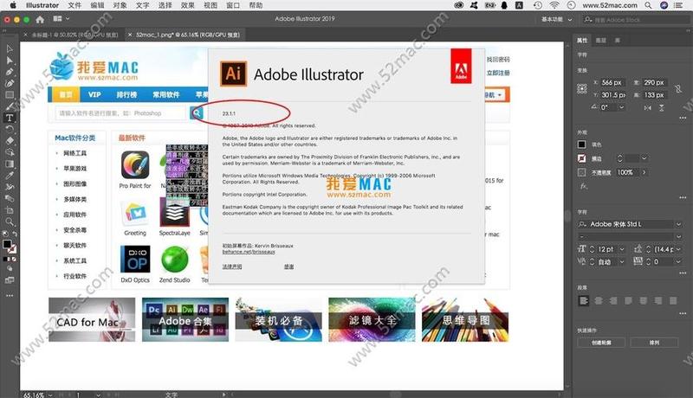Toggle constrain width and height proportions link
This screenshot has width=693, height=398.
(678, 89)
